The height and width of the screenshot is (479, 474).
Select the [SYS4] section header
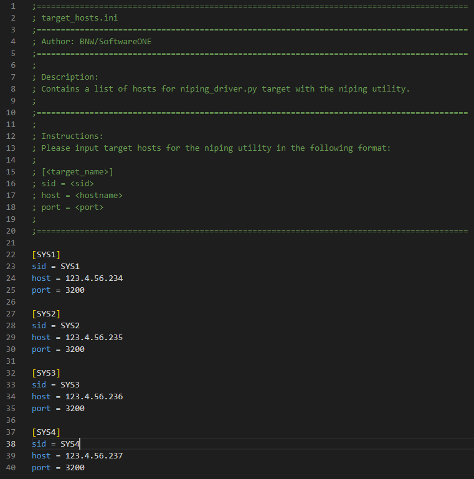pyautogui.click(x=46, y=432)
